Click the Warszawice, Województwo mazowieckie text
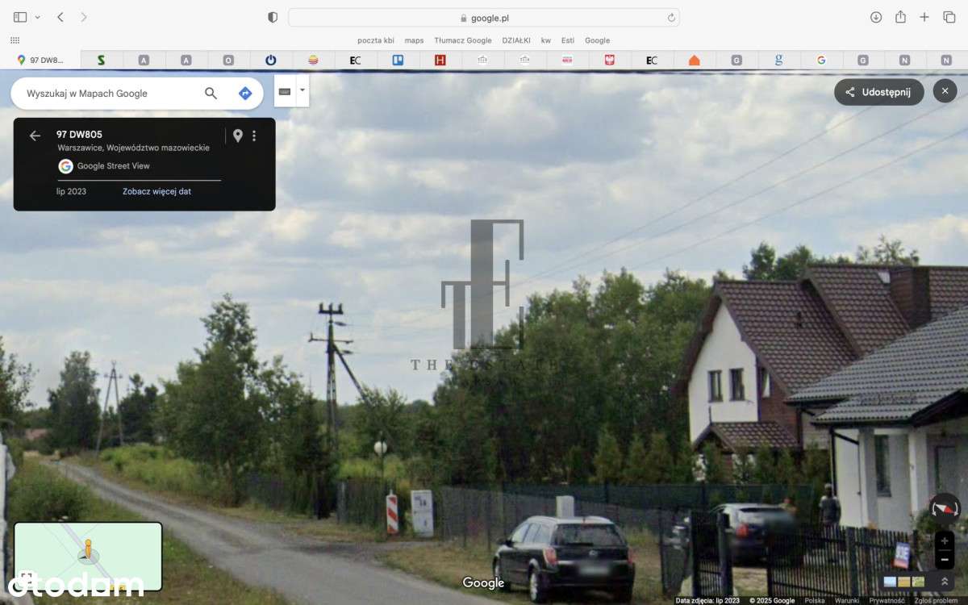The width and height of the screenshot is (968, 605). click(133, 148)
